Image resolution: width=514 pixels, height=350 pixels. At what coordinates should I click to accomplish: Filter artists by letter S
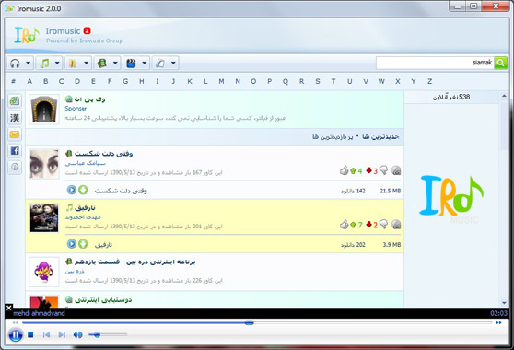[317, 81]
